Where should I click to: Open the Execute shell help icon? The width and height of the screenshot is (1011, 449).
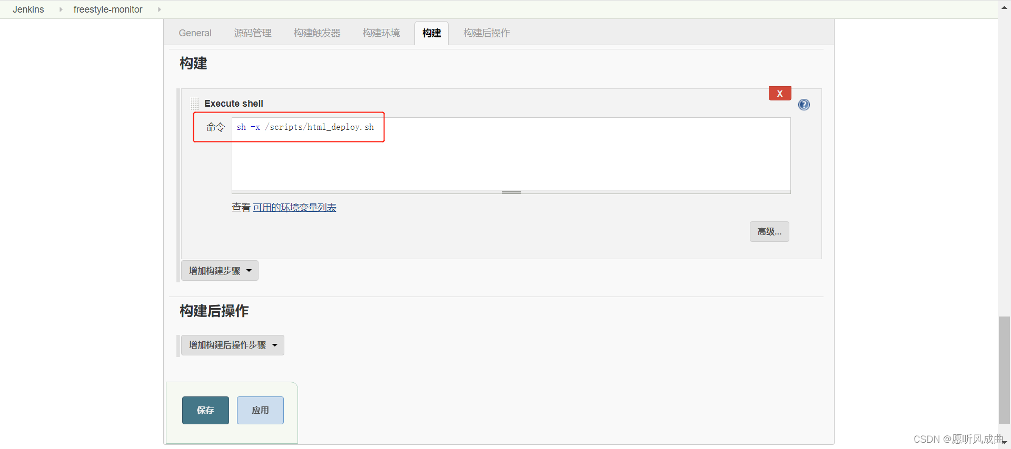pos(804,105)
